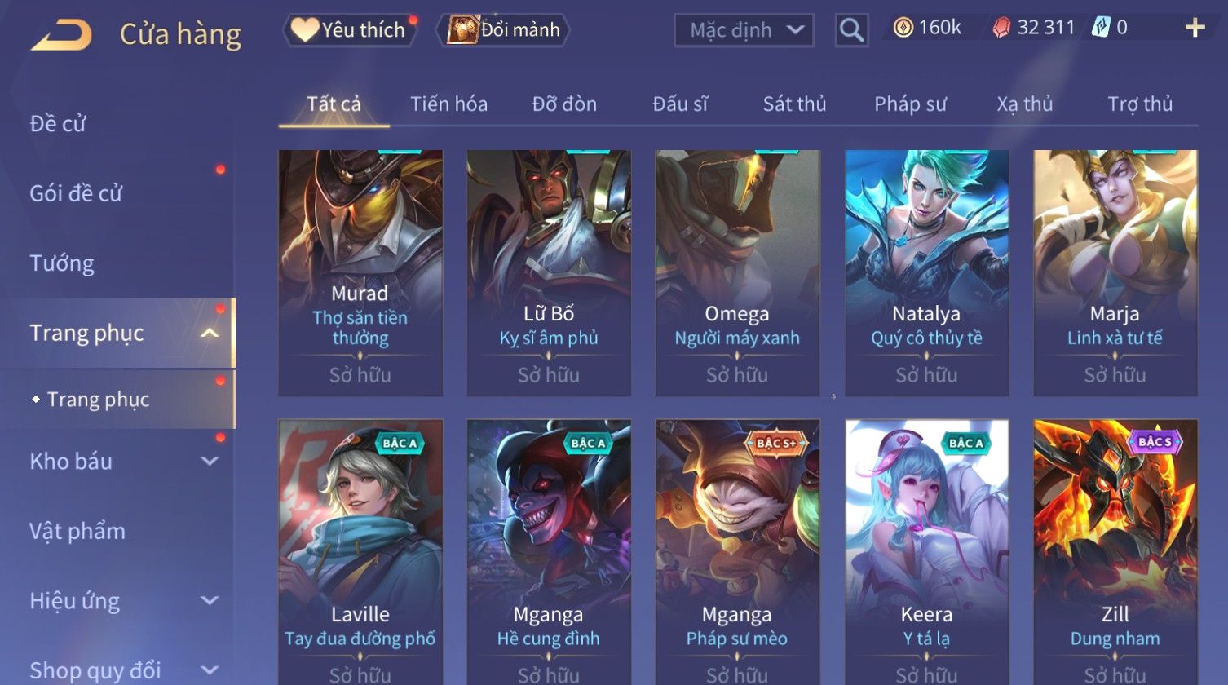The image size is (1228, 685).
Task: Tap the red ruby gem icon
Action: pos(1001,28)
